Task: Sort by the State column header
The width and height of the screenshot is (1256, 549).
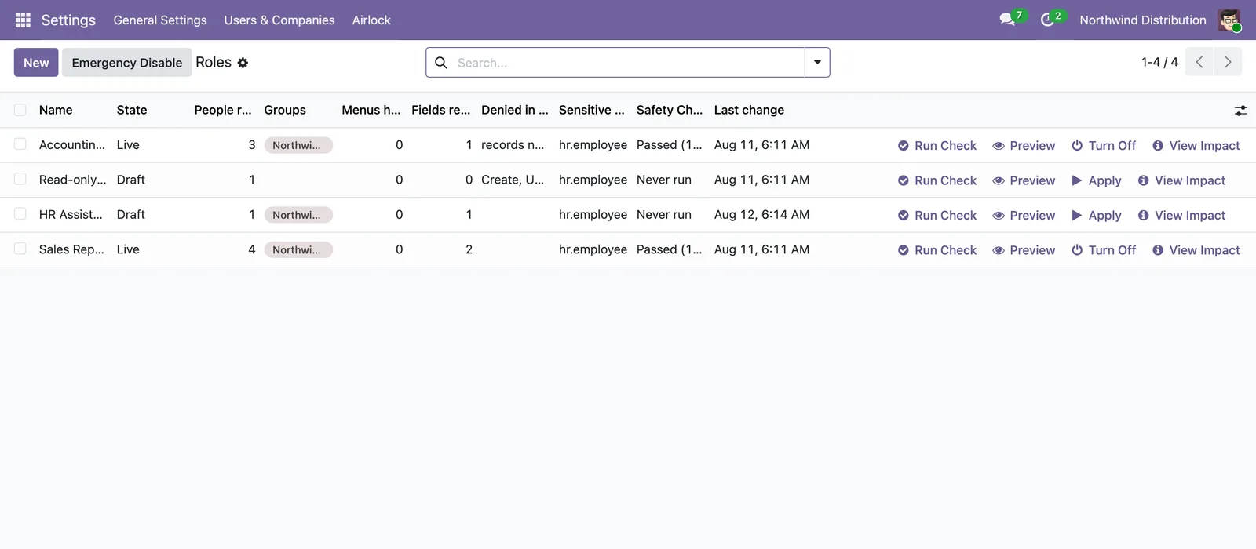Action: pos(132,110)
